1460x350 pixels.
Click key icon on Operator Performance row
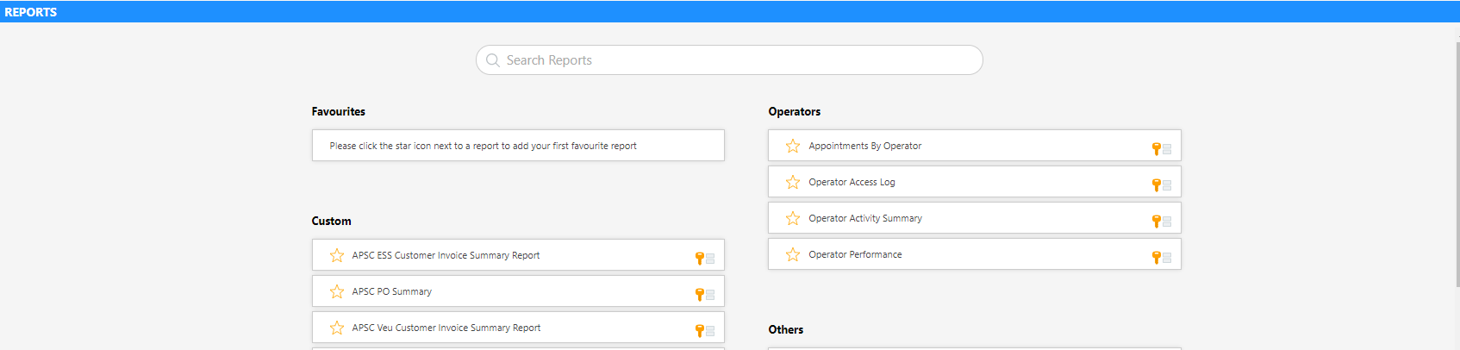tap(1157, 258)
